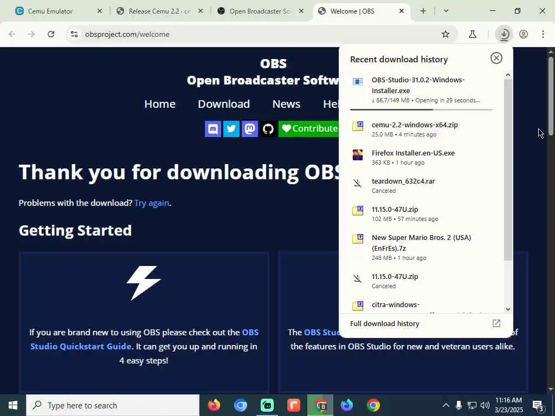This screenshot has width=555, height=416.
Task: Open the tab search dropdown arrow
Action: coord(446,11)
